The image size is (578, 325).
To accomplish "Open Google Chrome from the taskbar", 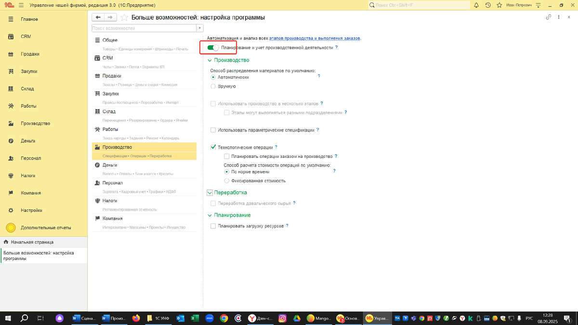I will (x=223, y=318).
